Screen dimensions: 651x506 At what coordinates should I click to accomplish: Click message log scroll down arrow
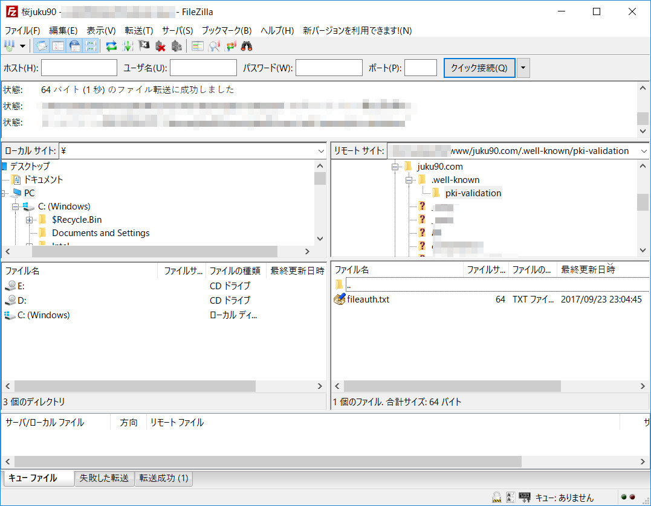(643, 131)
